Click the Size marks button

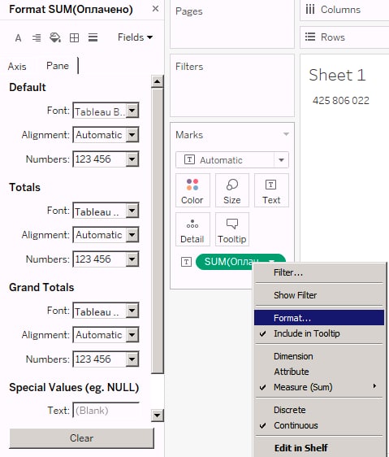tap(232, 190)
